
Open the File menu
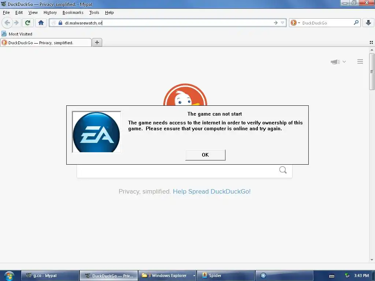[x=6, y=12]
